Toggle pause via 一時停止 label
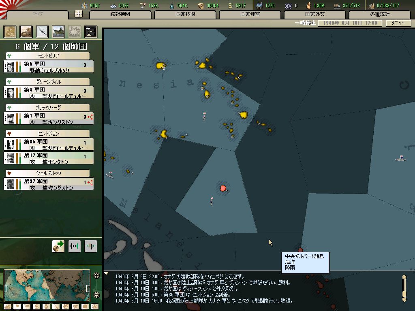The image size is (415, 311). pos(306,23)
